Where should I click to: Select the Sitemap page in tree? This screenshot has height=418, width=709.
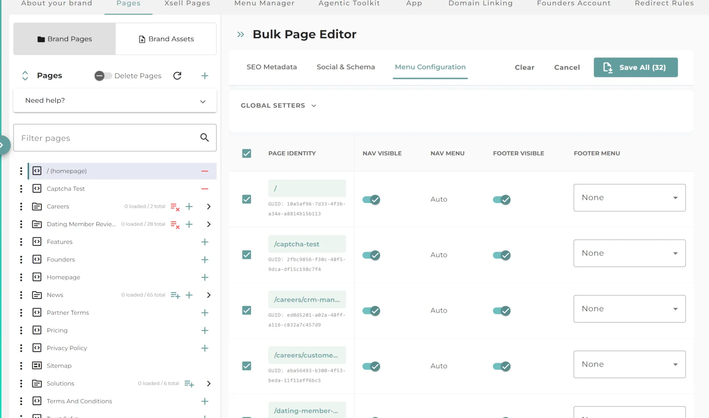point(59,366)
